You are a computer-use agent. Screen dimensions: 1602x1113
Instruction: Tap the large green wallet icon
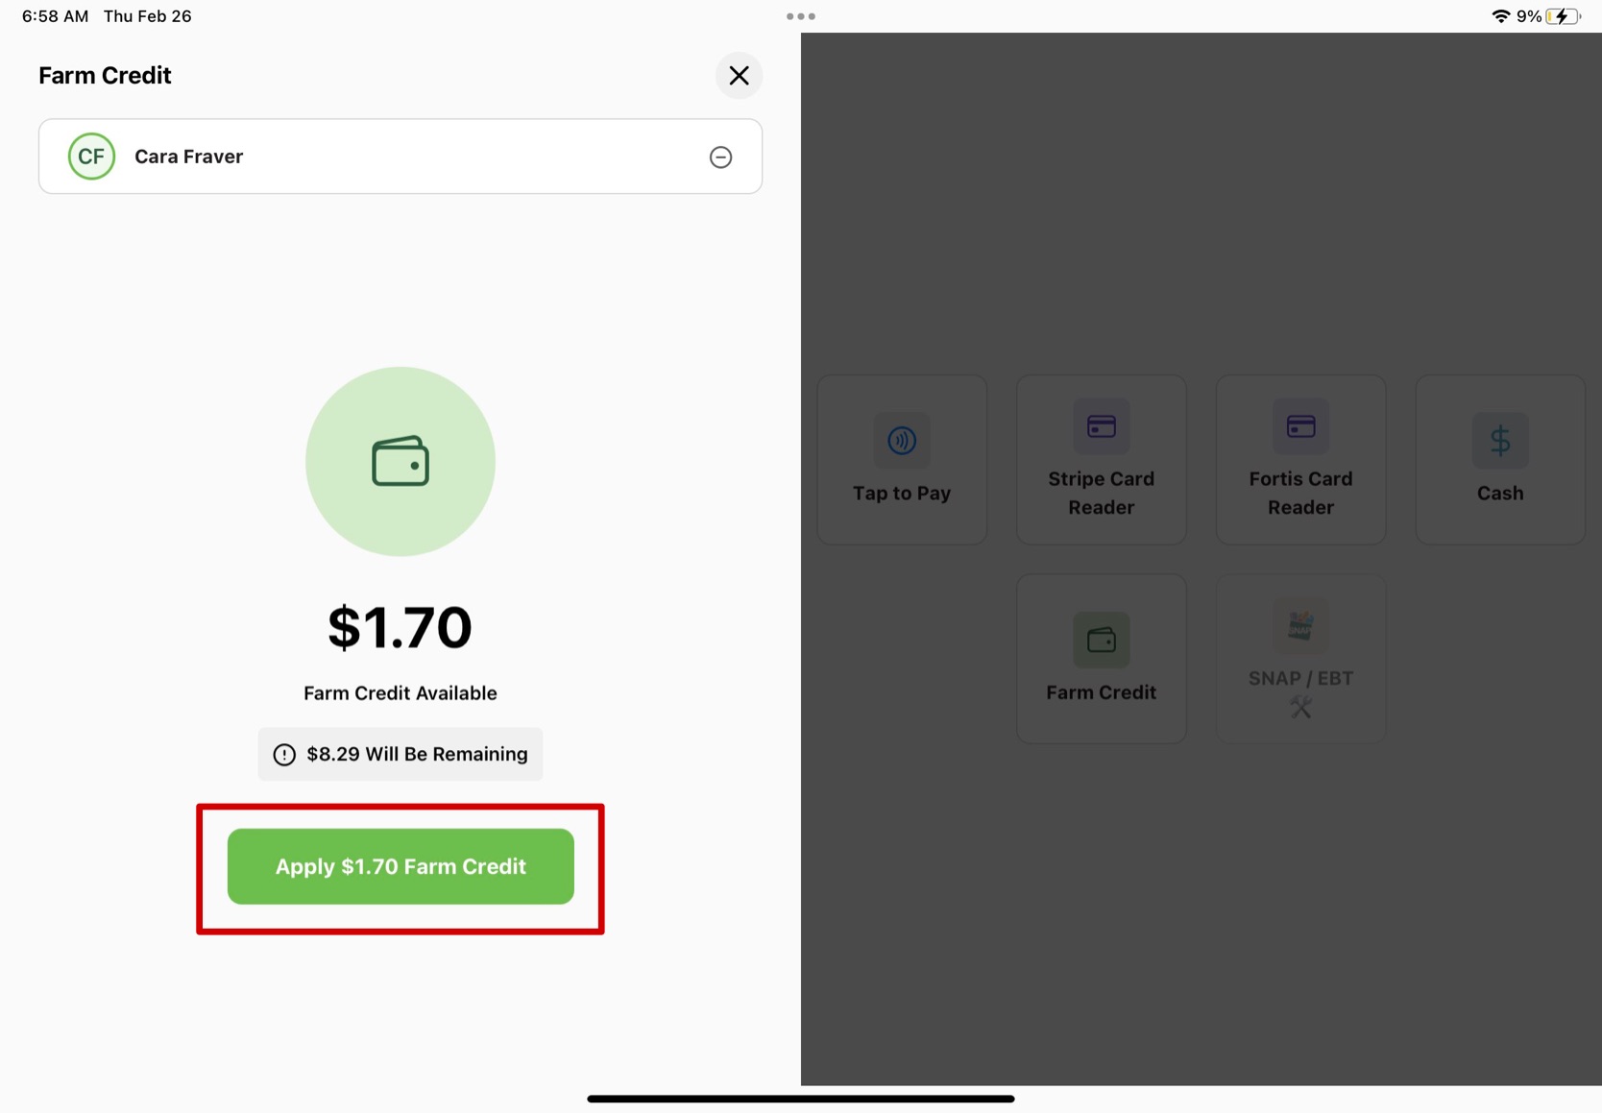400,462
